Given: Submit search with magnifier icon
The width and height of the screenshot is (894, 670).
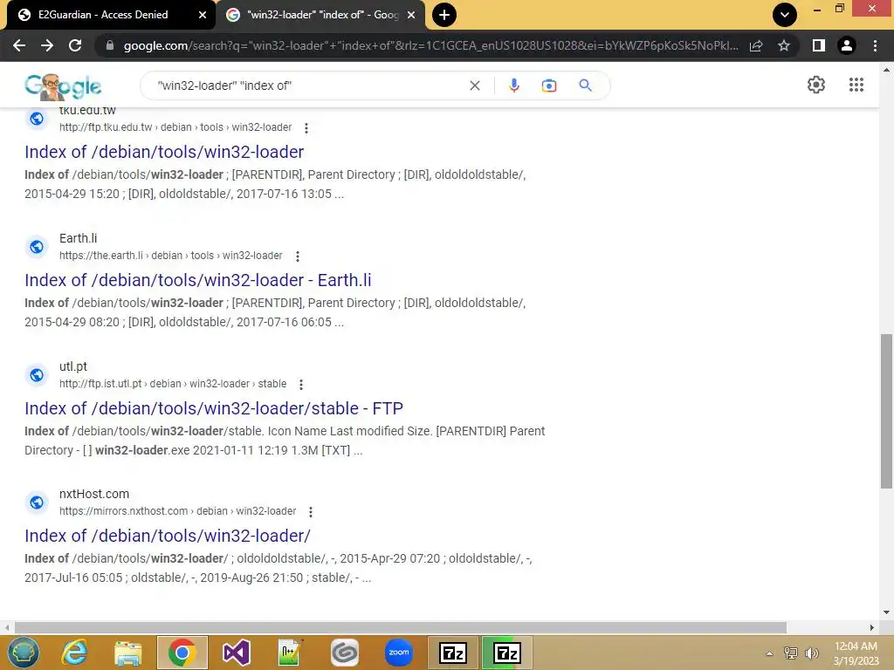Looking at the screenshot, I should (x=585, y=85).
